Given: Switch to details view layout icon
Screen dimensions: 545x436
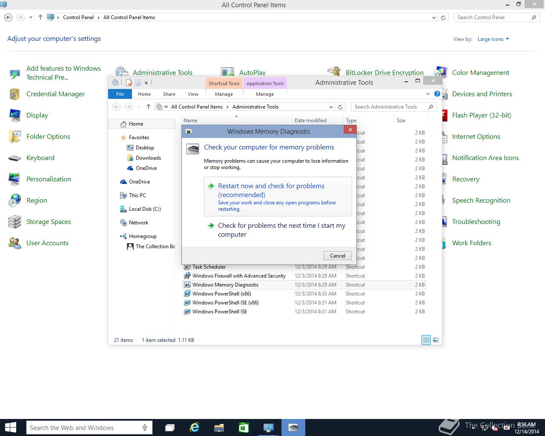Looking at the screenshot, I should 426,340.
